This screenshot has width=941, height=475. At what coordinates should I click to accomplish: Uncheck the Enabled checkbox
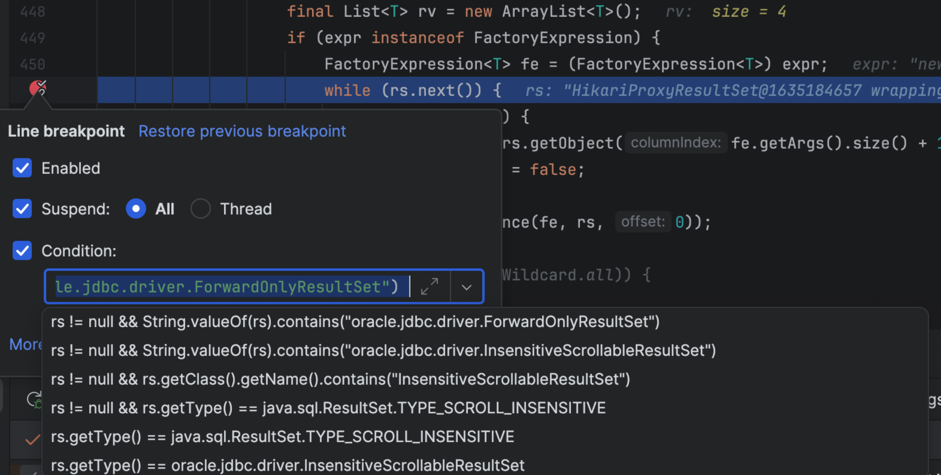tap(22, 168)
